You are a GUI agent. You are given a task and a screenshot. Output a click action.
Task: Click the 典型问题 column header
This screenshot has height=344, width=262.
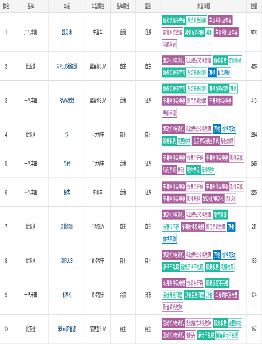pos(204,6)
